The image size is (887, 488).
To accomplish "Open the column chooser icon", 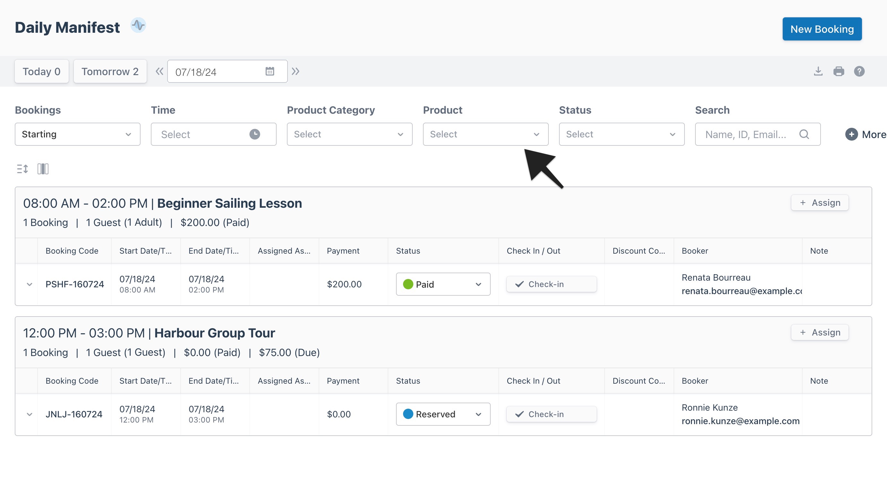I will (x=43, y=169).
